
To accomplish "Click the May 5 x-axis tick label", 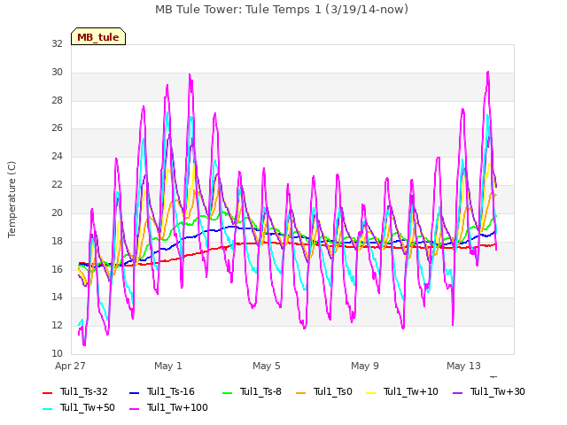I will [x=267, y=366].
